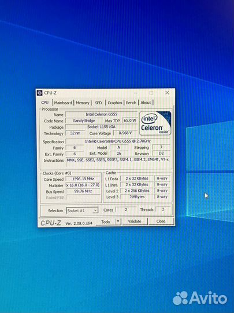Click the Name field Intel Celeron G555
The width and height of the screenshot is (234, 313).
click(x=102, y=114)
